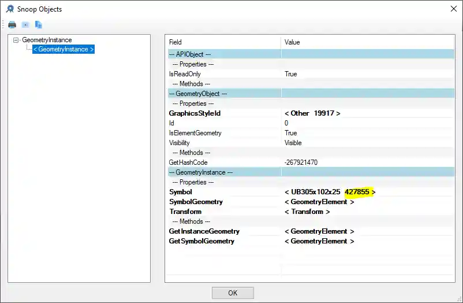Click the Print icon in toolbar
463x303 pixels.
(12, 25)
